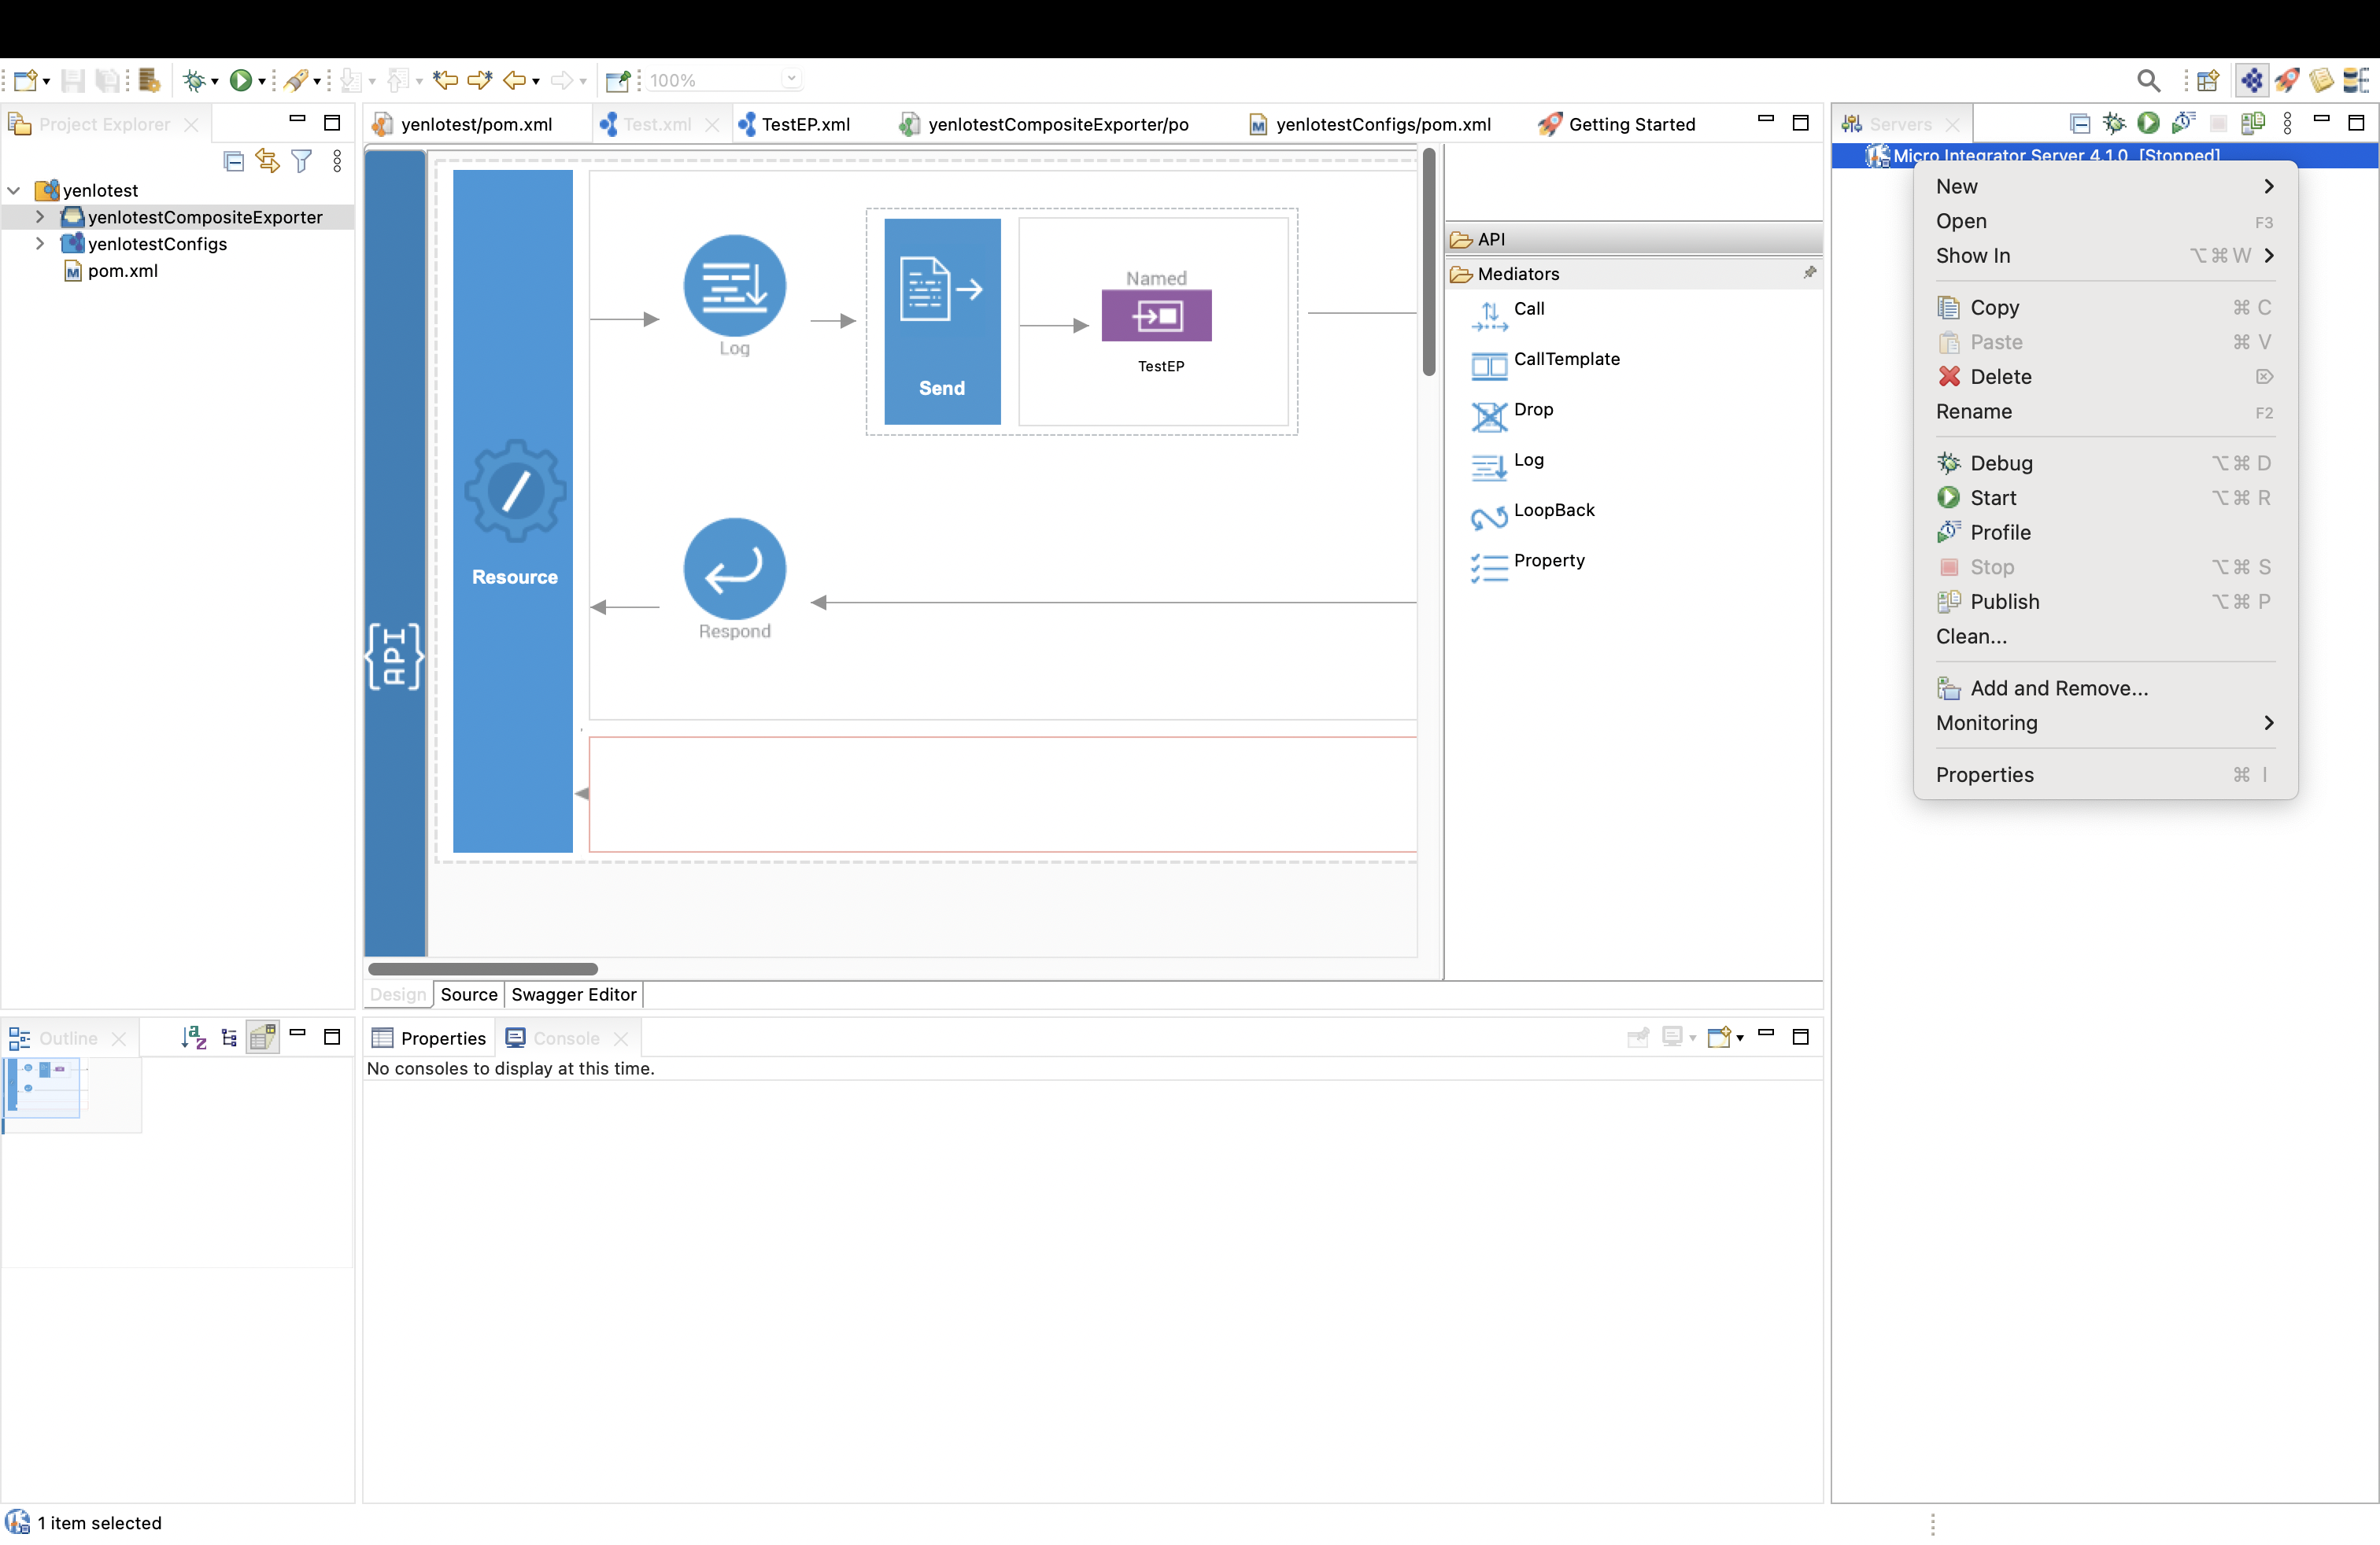The width and height of the screenshot is (2380, 1545).
Task: Select the Respond mediator node
Action: (734, 569)
